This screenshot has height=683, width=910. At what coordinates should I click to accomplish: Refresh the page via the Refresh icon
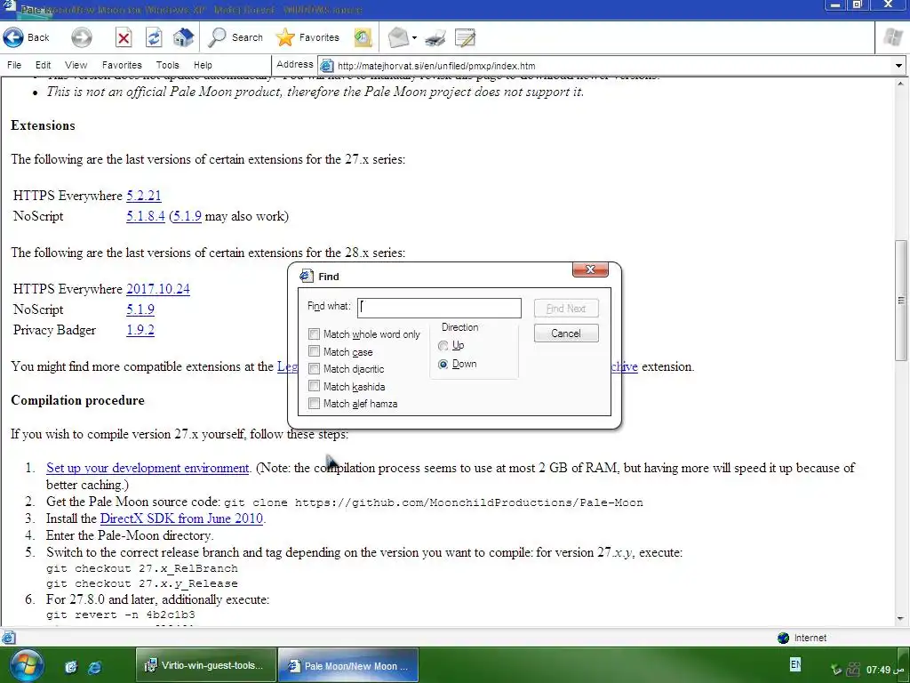point(153,38)
